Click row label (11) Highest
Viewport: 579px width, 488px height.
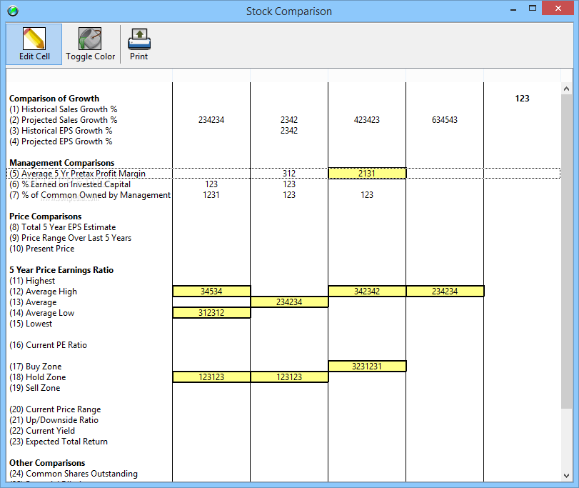coord(32,280)
